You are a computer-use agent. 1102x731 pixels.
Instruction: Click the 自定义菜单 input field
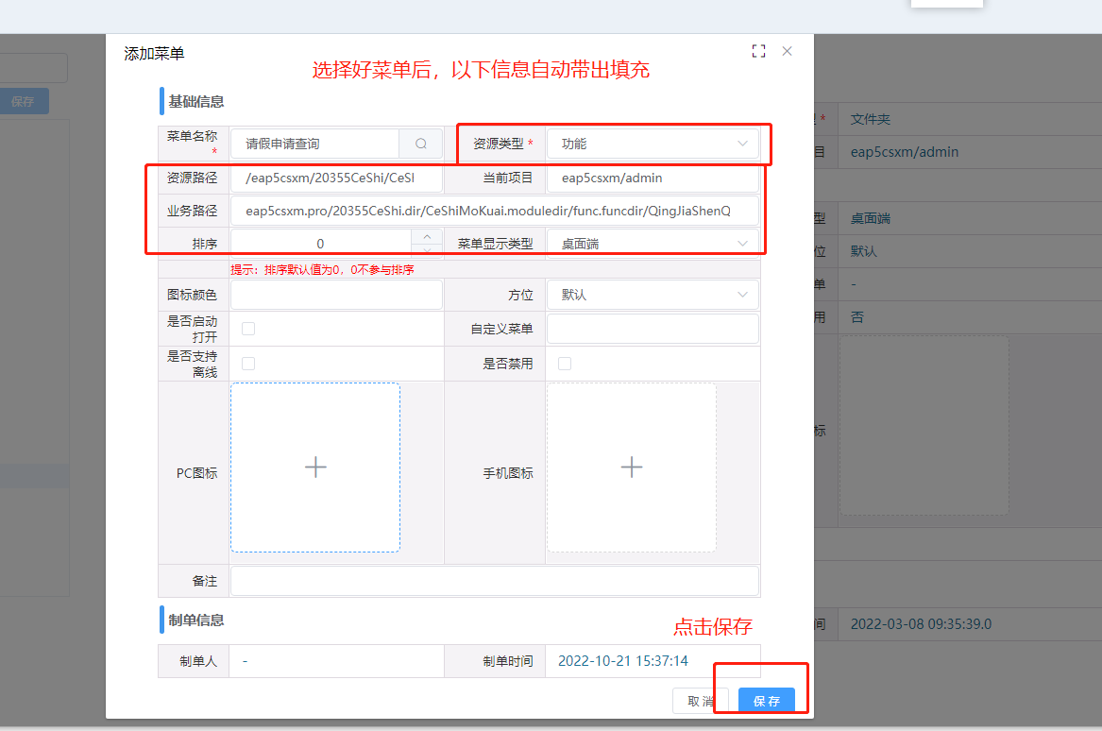pos(653,329)
